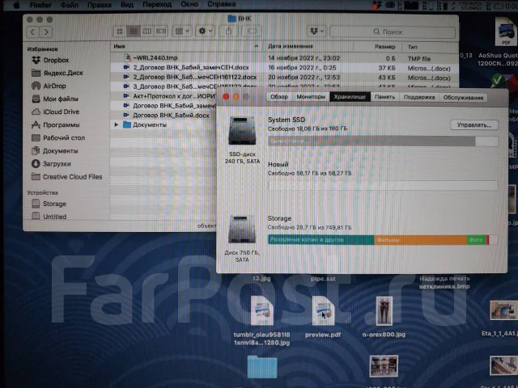Screen dimensions: 518x388
Task: Open the Мониторы tab
Action: tap(311, 97)
